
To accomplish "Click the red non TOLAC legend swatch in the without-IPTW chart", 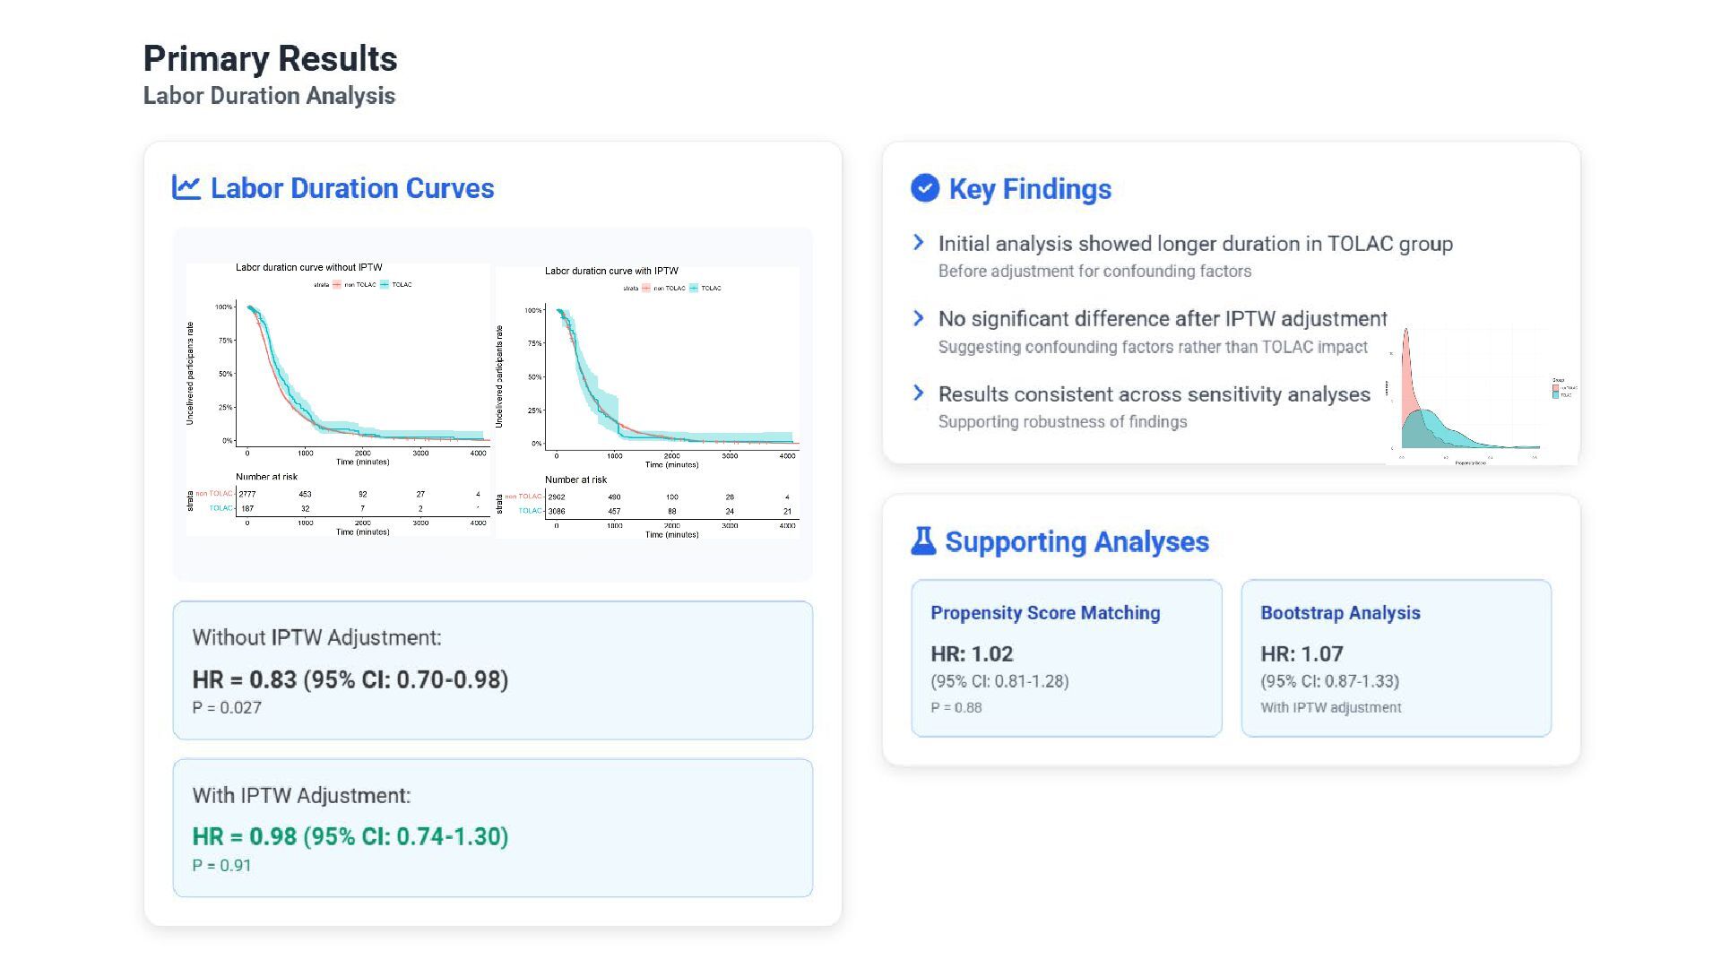I will coord(337,285).
